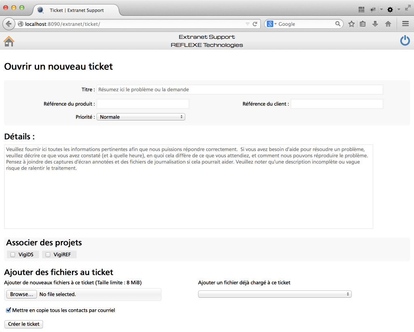Click the orange home icon in Extranet header
414x332 pixels.
pyautogui.click(x=9, y=42)
